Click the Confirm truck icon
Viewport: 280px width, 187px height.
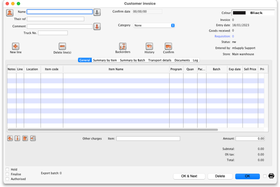coord(168,46)
